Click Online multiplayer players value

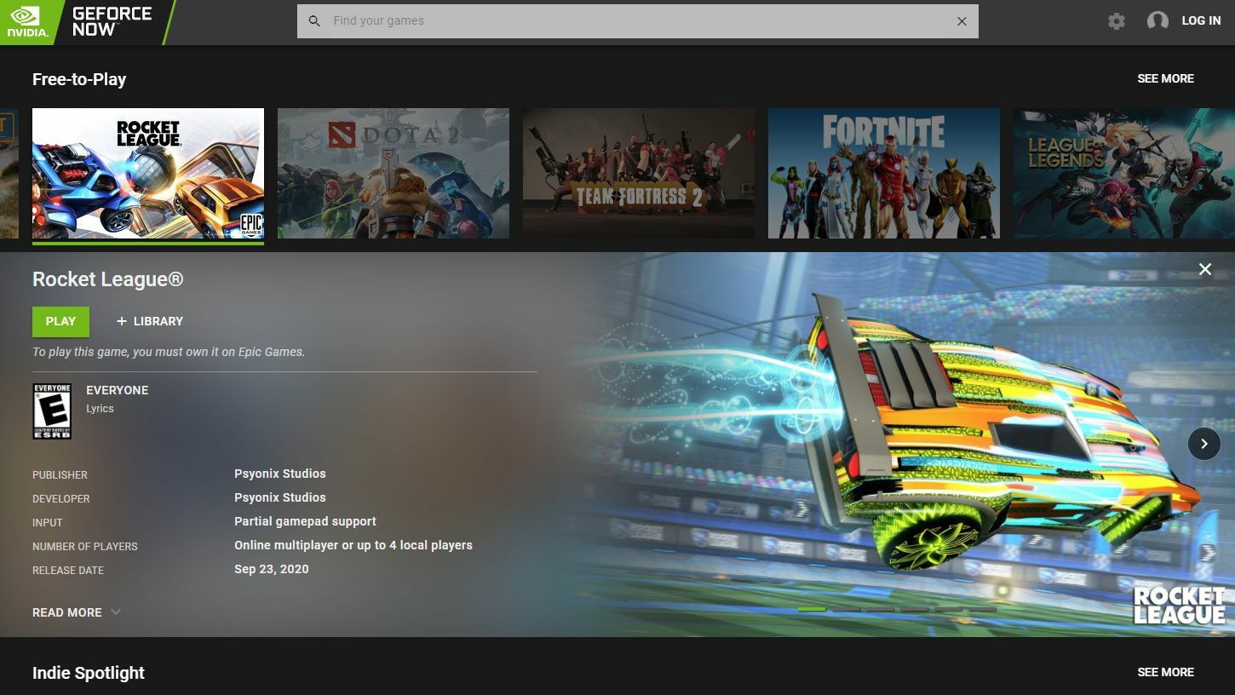point(353,545)
